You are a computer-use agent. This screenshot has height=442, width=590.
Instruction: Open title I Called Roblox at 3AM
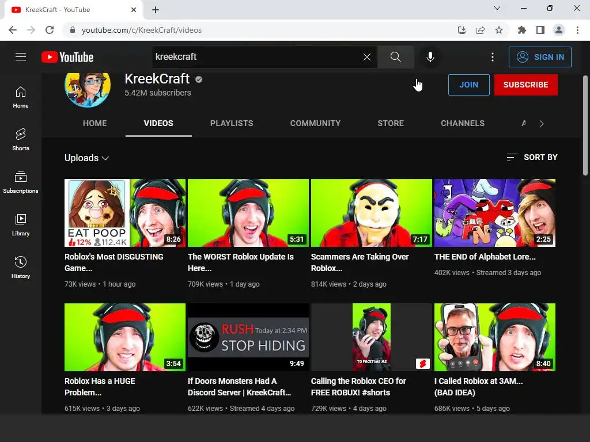478,387
